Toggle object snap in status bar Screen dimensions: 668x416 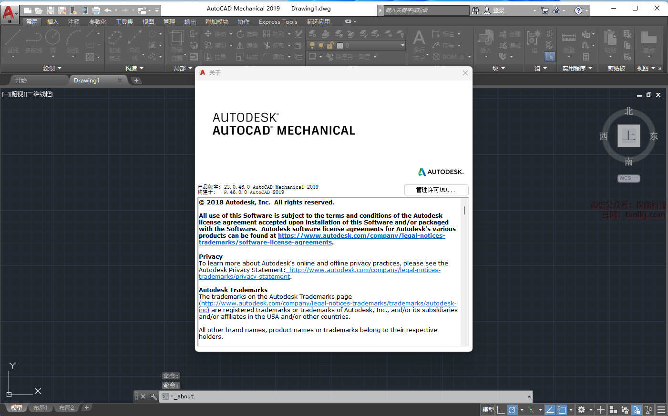coord(562,410)
